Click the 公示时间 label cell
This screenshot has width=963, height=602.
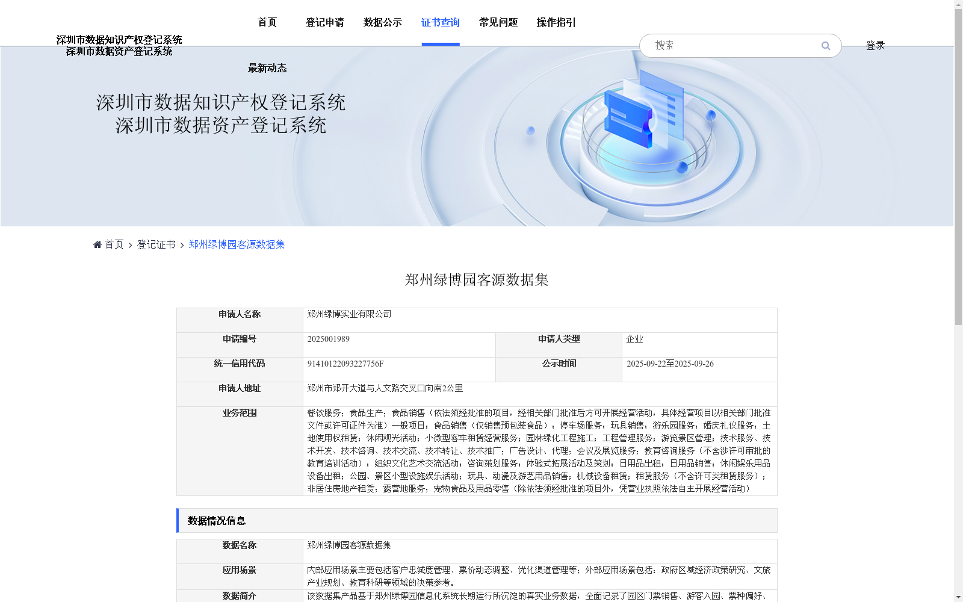click(559, 370)
